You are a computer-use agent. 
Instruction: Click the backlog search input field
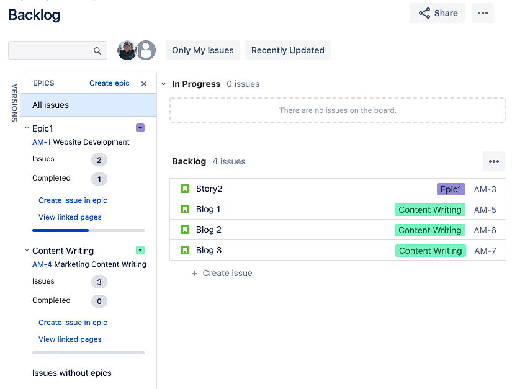[x=51, y=50]
